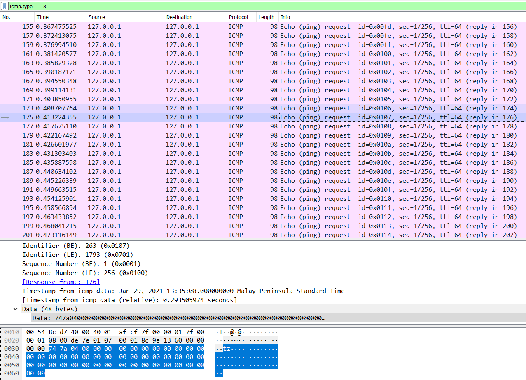
Task: Collapse the Data (48 bytes) tree node
Action: coord(15,309)
